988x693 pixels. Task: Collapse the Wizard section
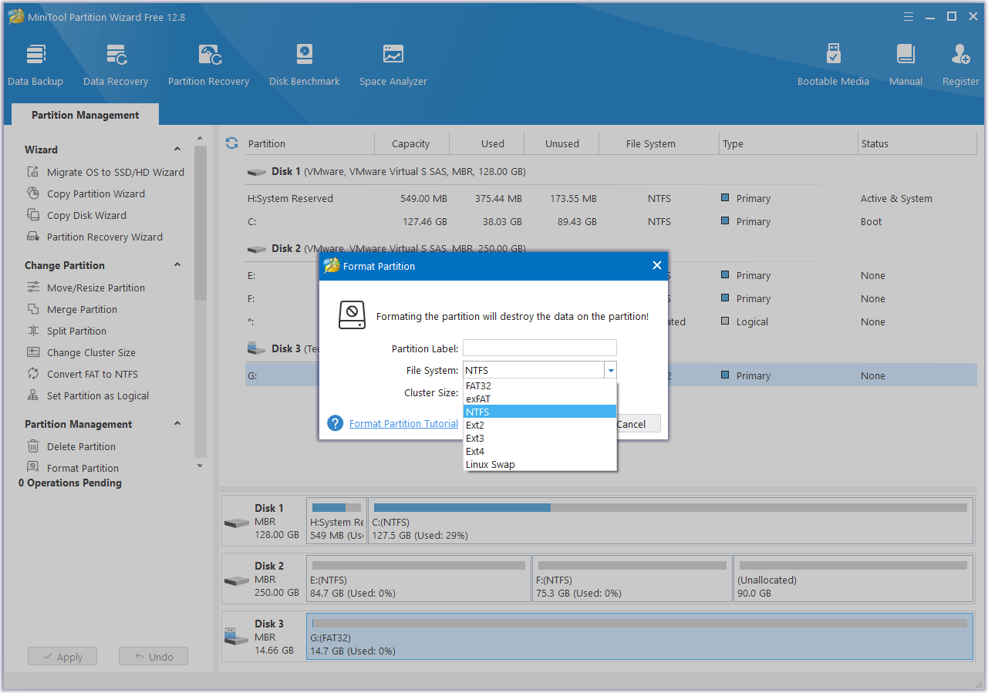(x=177, y=150)
